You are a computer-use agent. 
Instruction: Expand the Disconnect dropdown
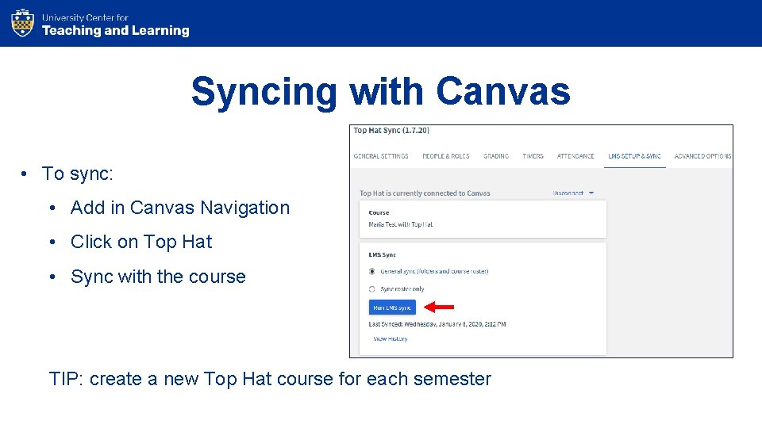coord(573,193)
